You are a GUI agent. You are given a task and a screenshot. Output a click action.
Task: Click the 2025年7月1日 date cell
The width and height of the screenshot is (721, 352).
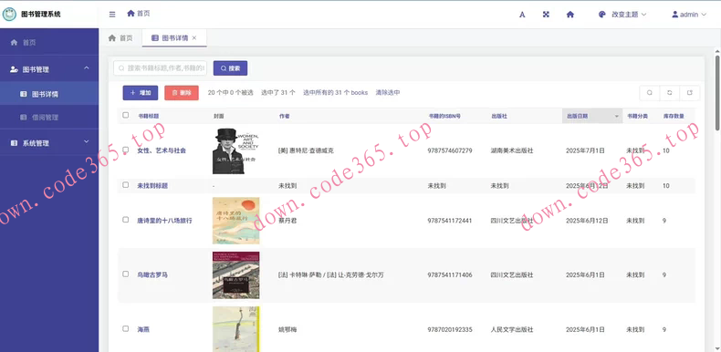[x=585, y=150]
